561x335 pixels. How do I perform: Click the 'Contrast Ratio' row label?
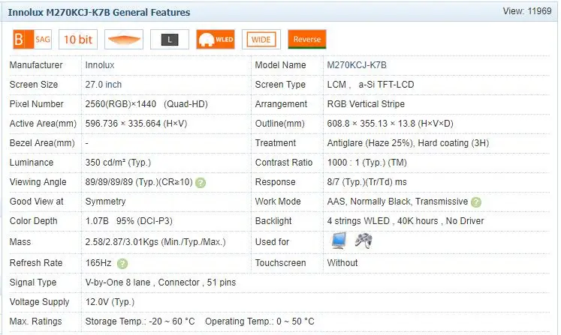[284, 163]
